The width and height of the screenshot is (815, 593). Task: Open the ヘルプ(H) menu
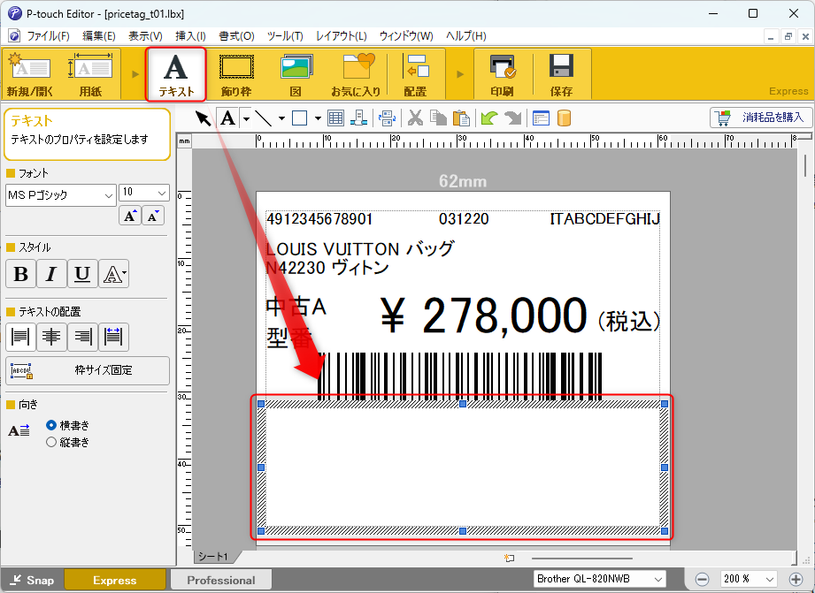pos(466,36)
